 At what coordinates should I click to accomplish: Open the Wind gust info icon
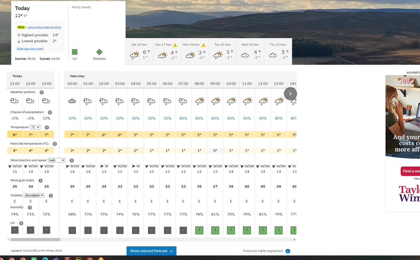(x=41, y=181)
